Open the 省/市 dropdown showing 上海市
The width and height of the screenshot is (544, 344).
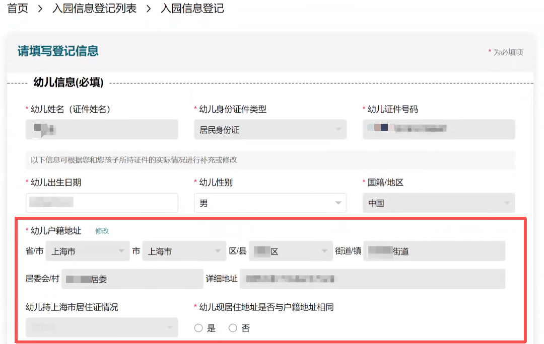(x=88, y=251)
